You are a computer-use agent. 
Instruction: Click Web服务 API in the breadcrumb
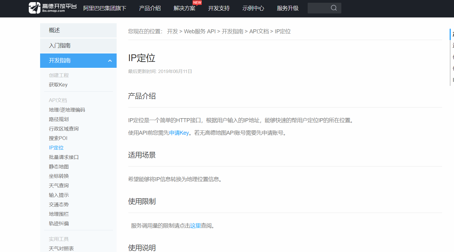[x=200, y=31]
